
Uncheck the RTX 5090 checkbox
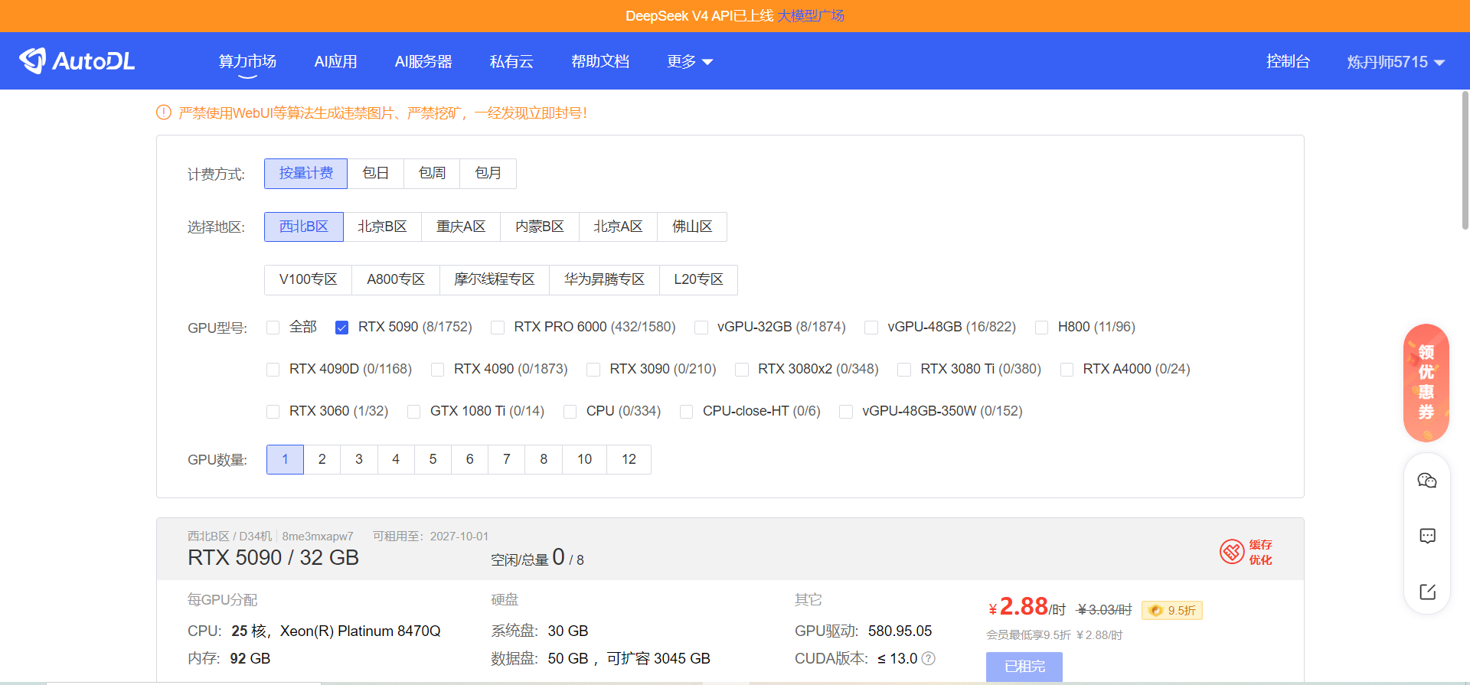tap(342, 328)
